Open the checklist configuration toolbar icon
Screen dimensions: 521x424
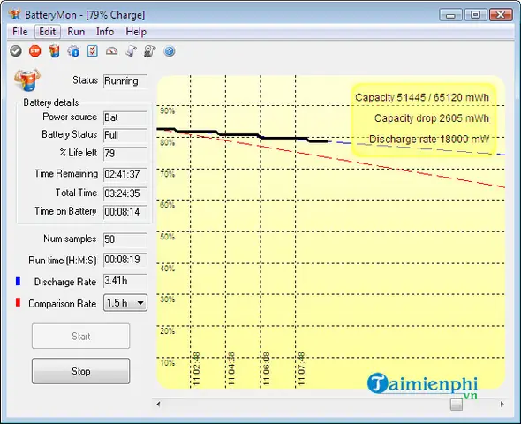point(93,51)
